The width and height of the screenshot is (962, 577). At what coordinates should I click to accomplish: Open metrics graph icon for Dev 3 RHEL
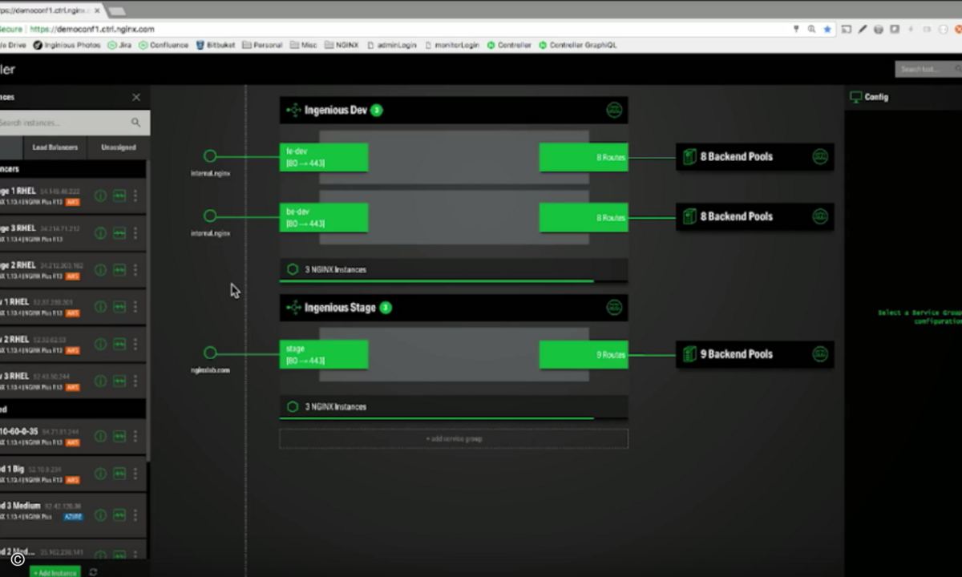click(x=119, y=381)
